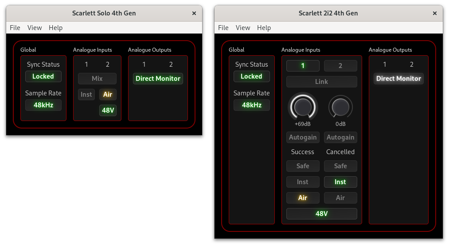Click the +69dB gain knob
The height and width of the screenshot is (246, 449).
click(303, 107)
